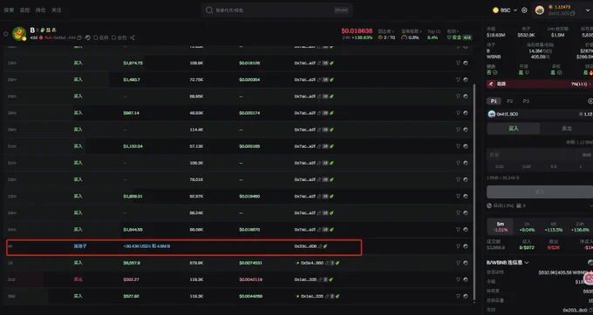Click address 0x5e4 in $6,557.9 row

tap(312, 263)
